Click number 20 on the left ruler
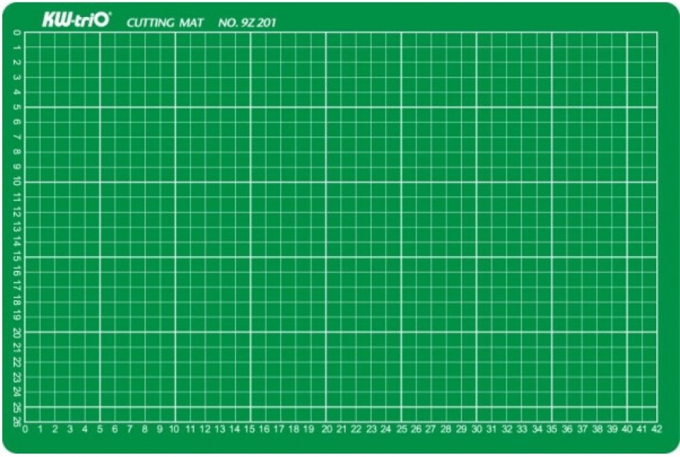Viewport: 680px width, 457px height. pyautogui.click(x=16, y=332)
